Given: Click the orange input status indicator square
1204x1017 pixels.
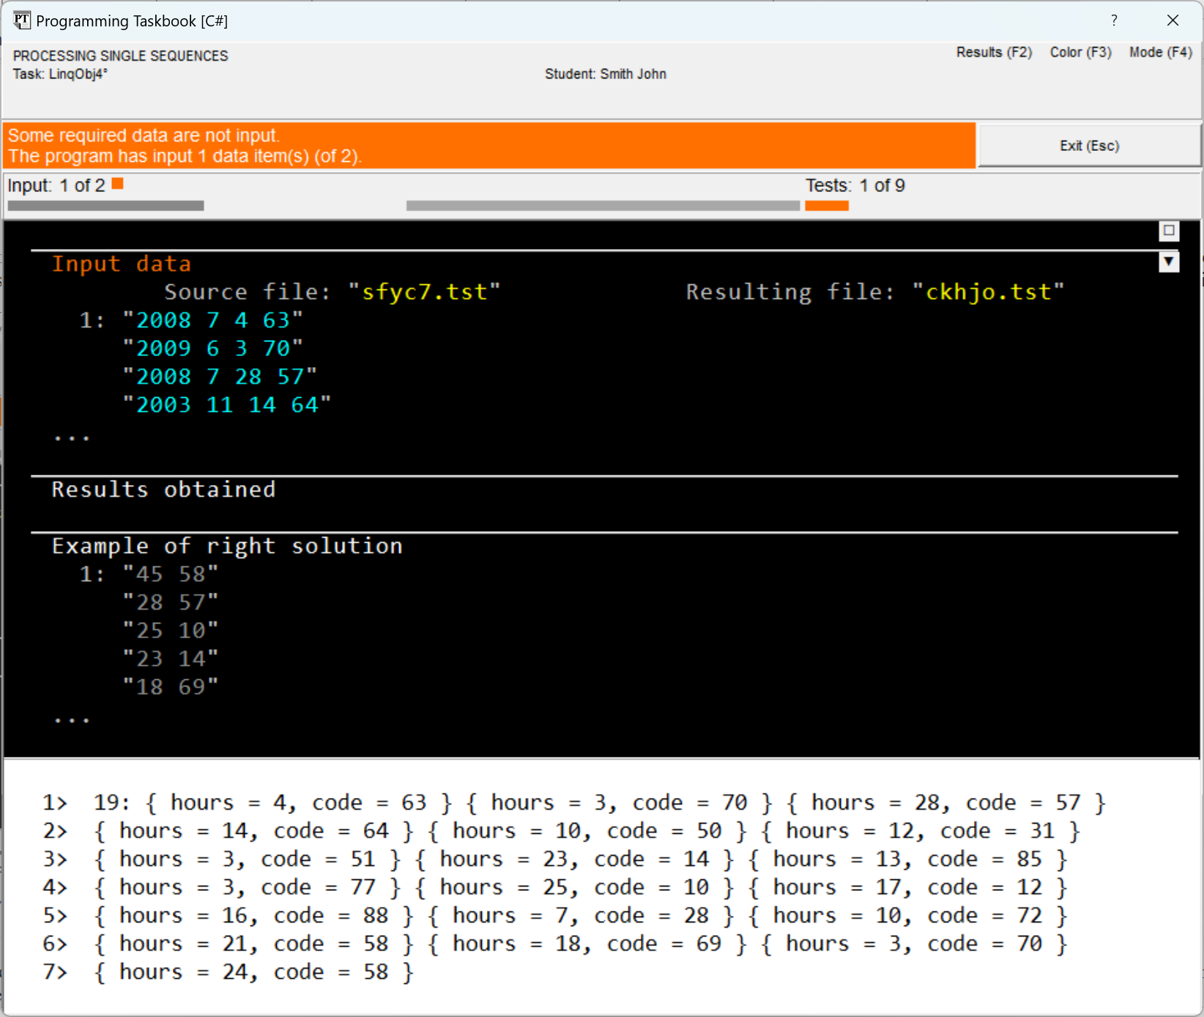Looking at the screenshot, I should [117, 184].
